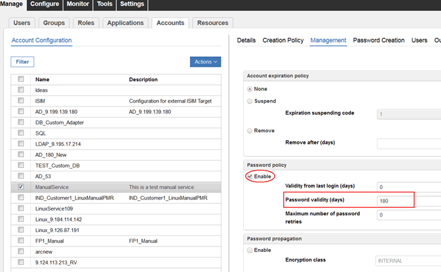441x272 pixels.
Task: Check the FP1_Manual row checkbox
Action: point(21,240)
